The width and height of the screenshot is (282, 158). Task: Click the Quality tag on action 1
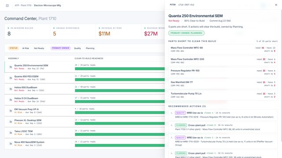pos(180,113)
